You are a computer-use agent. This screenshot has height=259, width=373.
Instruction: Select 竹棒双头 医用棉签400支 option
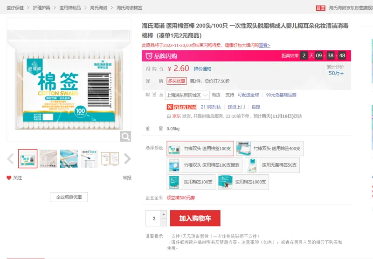(x=270, y=149)
